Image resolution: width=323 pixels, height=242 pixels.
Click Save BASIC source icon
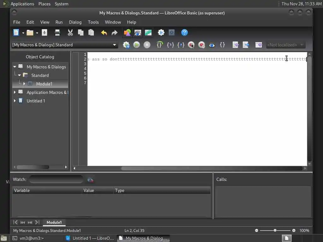point(246,45)
